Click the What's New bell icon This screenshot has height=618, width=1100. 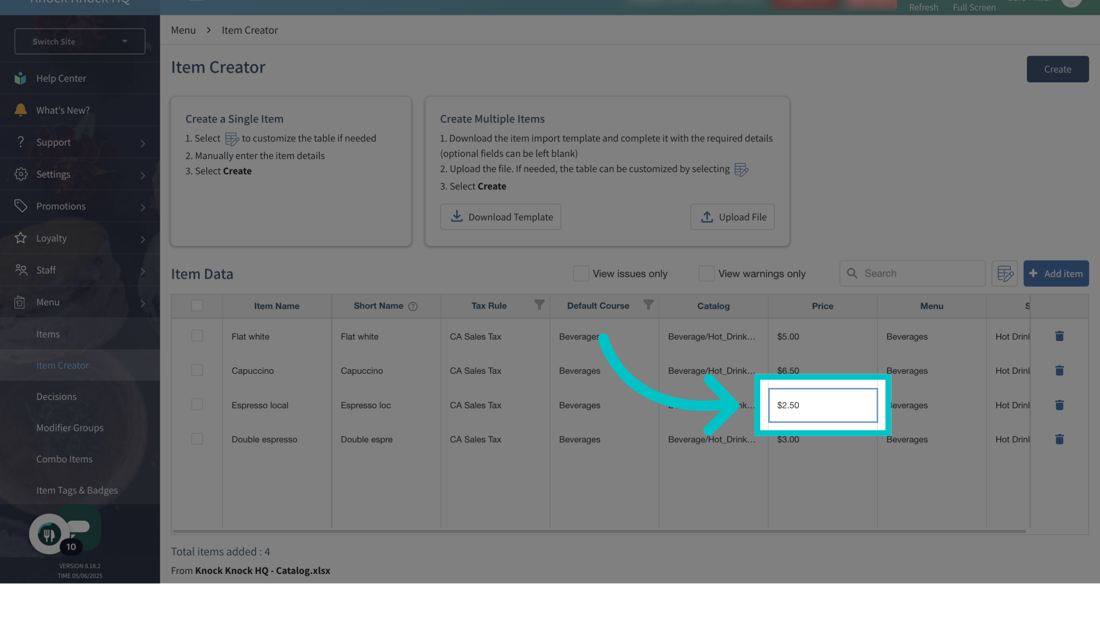21,110
